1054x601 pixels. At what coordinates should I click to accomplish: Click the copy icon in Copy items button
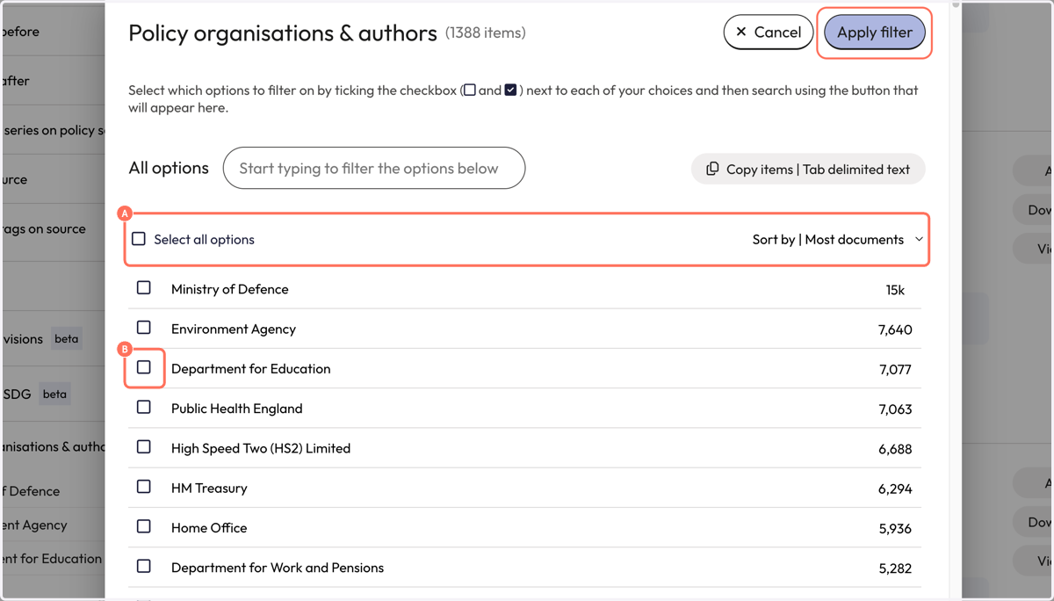(x=712, y=169)
